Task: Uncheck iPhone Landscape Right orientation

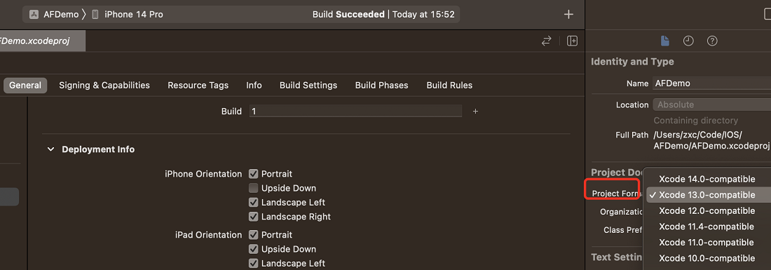Action: point(254,217)
